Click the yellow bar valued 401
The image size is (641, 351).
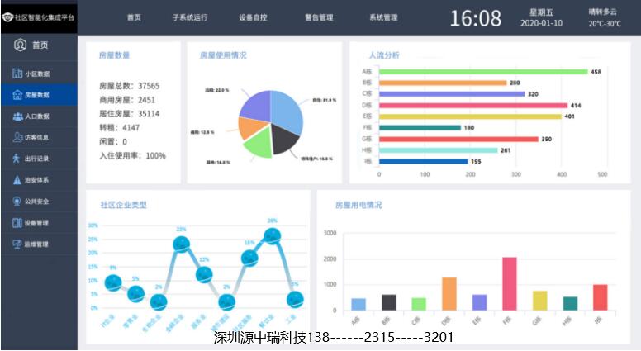pos(470,116)
